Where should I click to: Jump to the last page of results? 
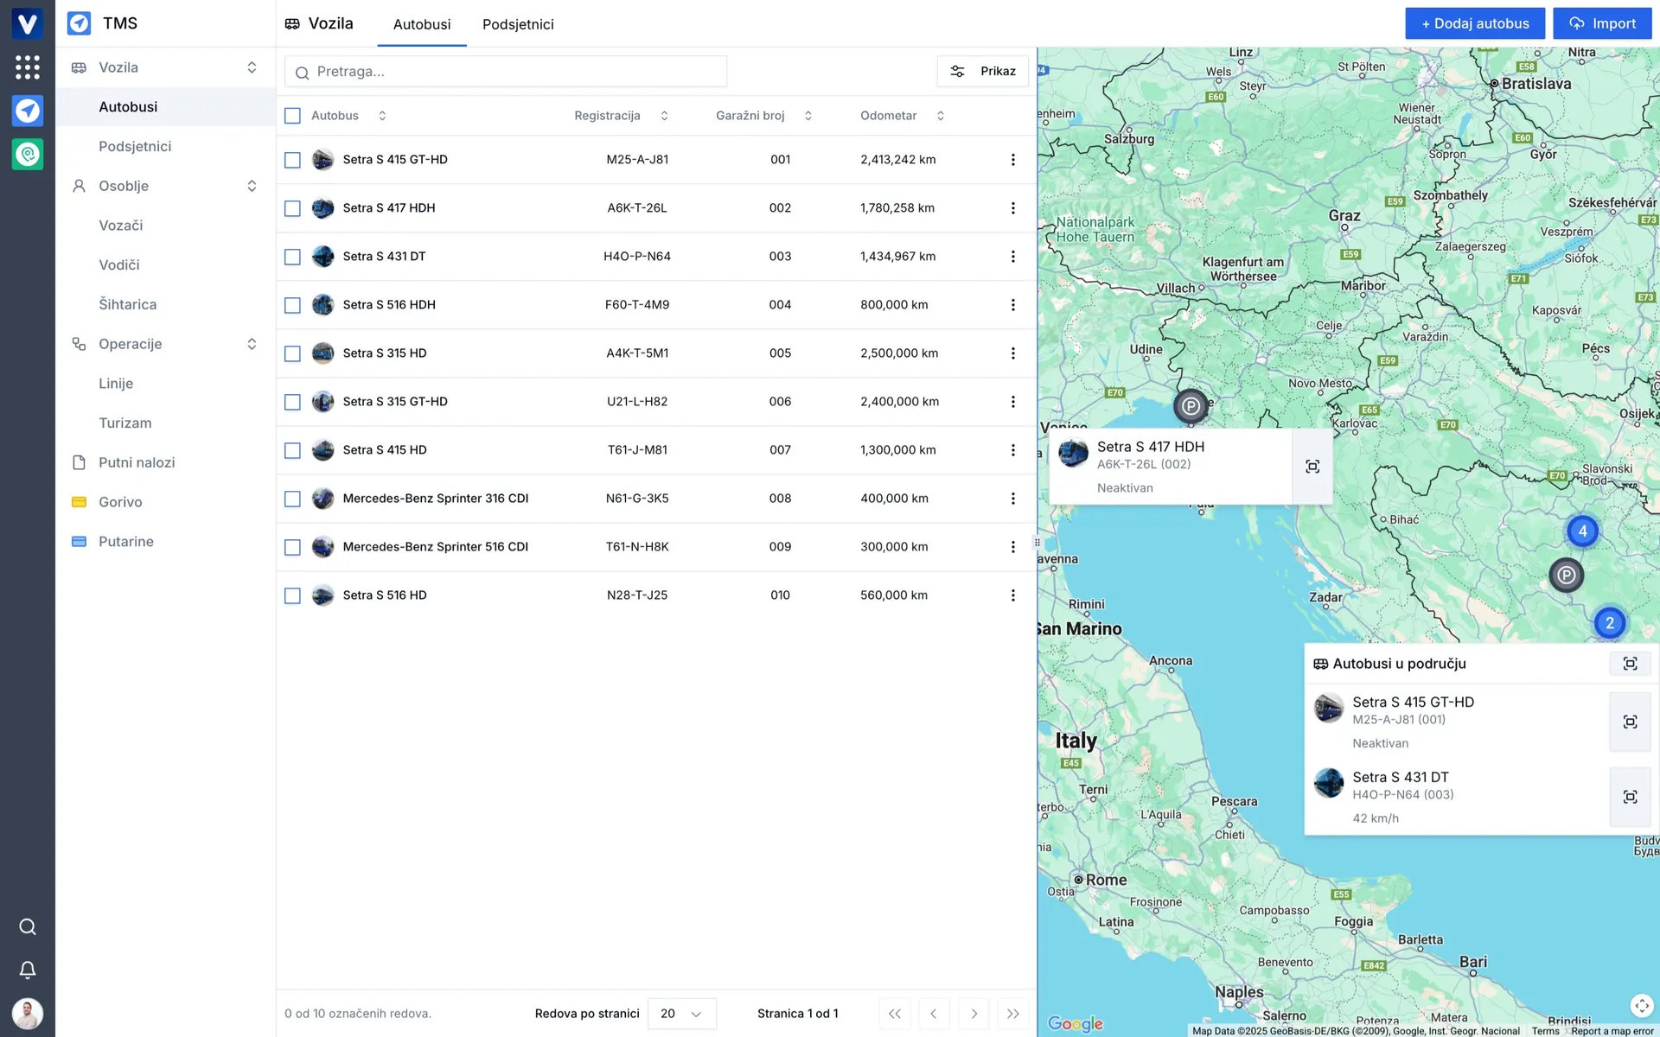(x=1013, y=1014)
